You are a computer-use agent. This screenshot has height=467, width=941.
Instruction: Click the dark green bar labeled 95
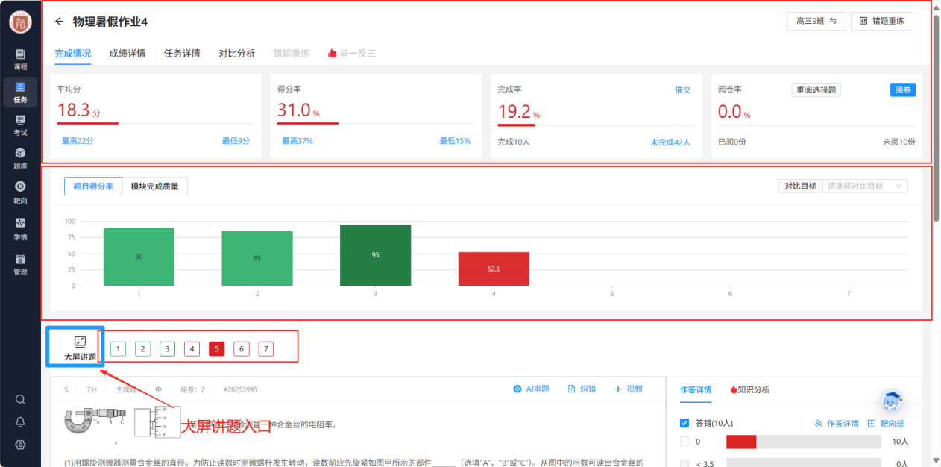375,255
